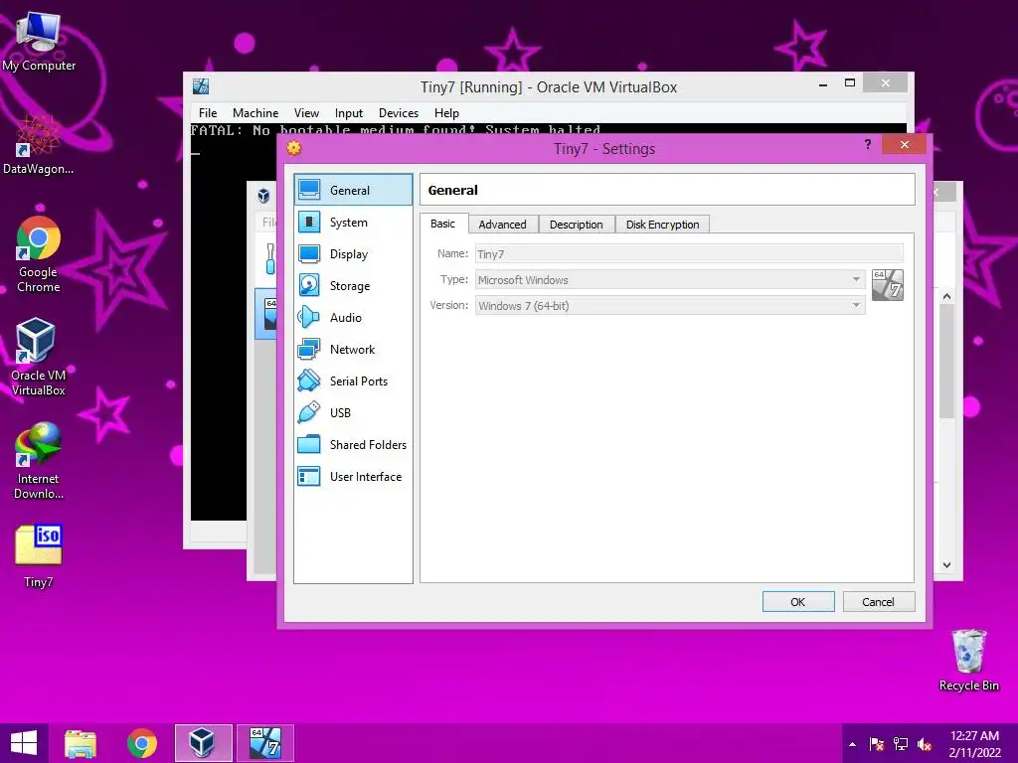Open the Help menu in Tiny7 window

tap(446, 113)
